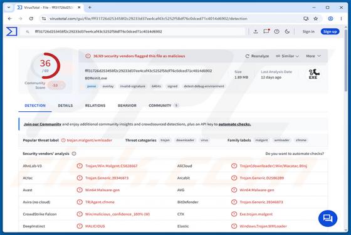Bookmark this page with star icon
This screenshot has width=351, height=235.
click(x=316, y=19)
